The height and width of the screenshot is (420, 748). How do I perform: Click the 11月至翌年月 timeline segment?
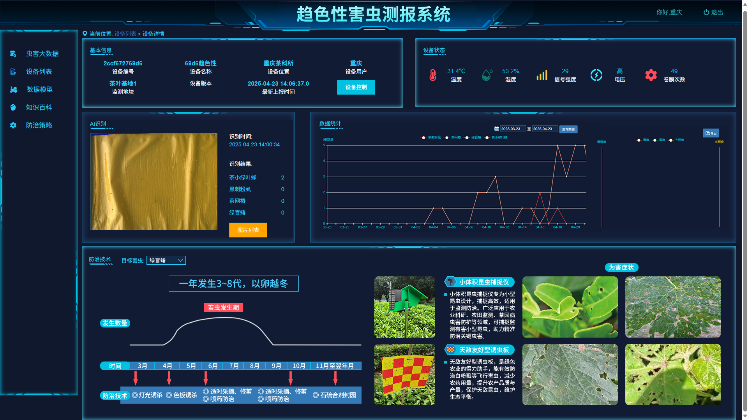point(335,366)
